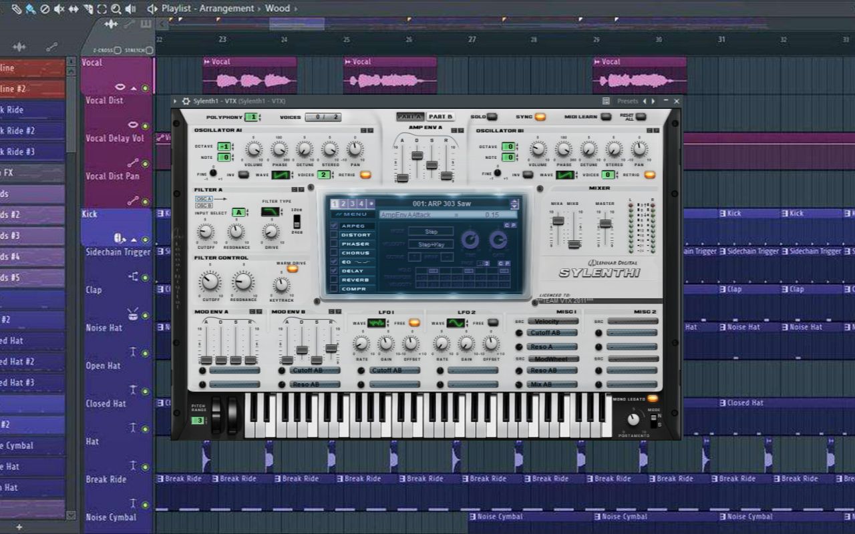The image size is (855, 534).
Task: Click the Kick track drum icon
Action: point(120,238)
